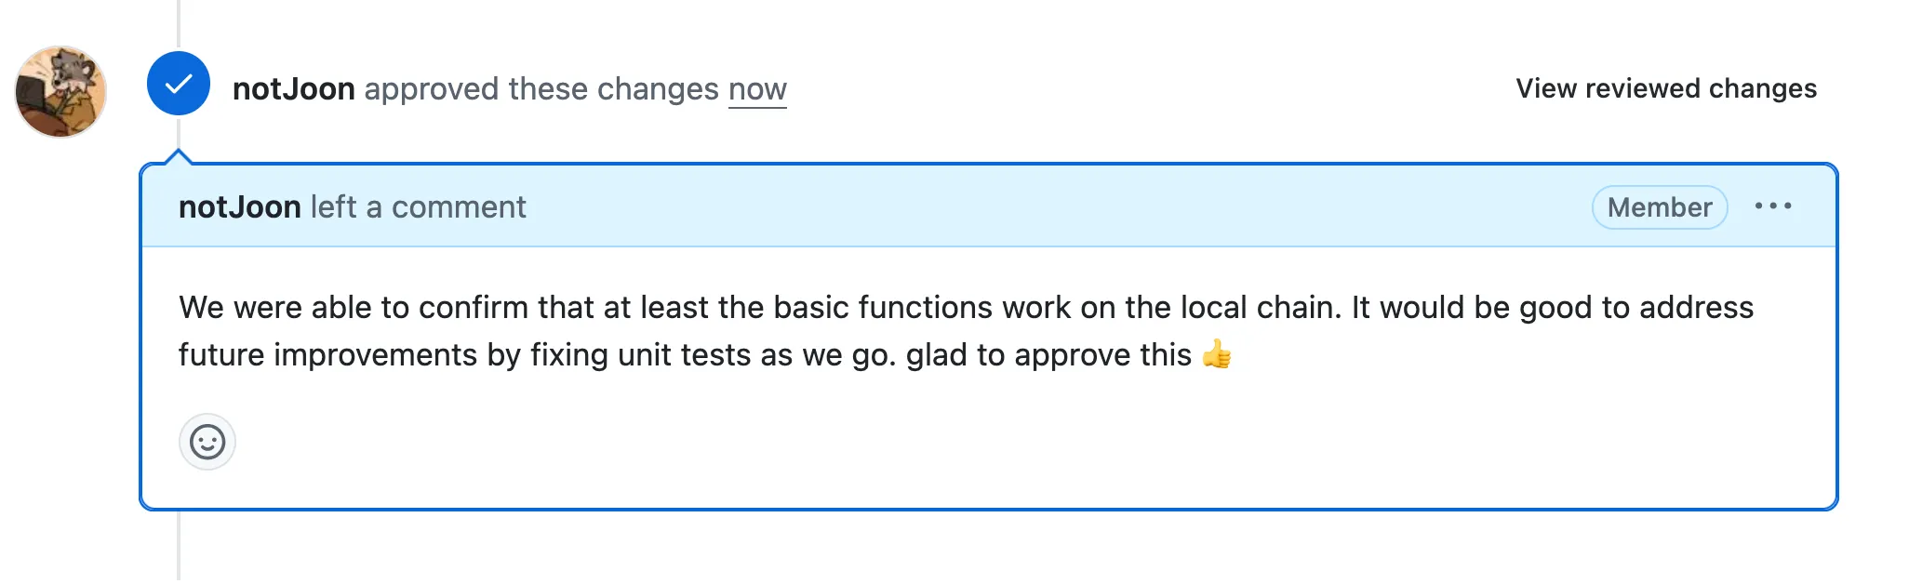Click the 'approved these changes' text
The image size is (1909, 584).
[x=541, y=89]
